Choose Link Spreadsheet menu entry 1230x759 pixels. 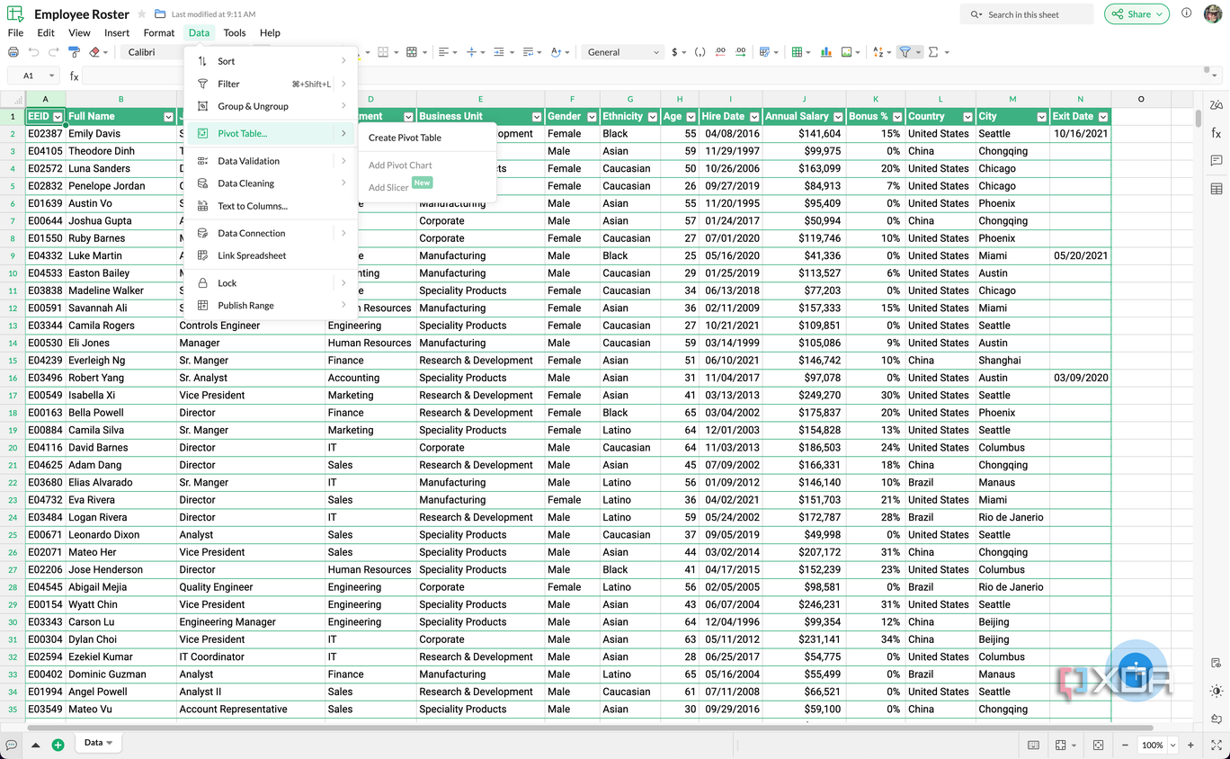click(x=271, y=255)
